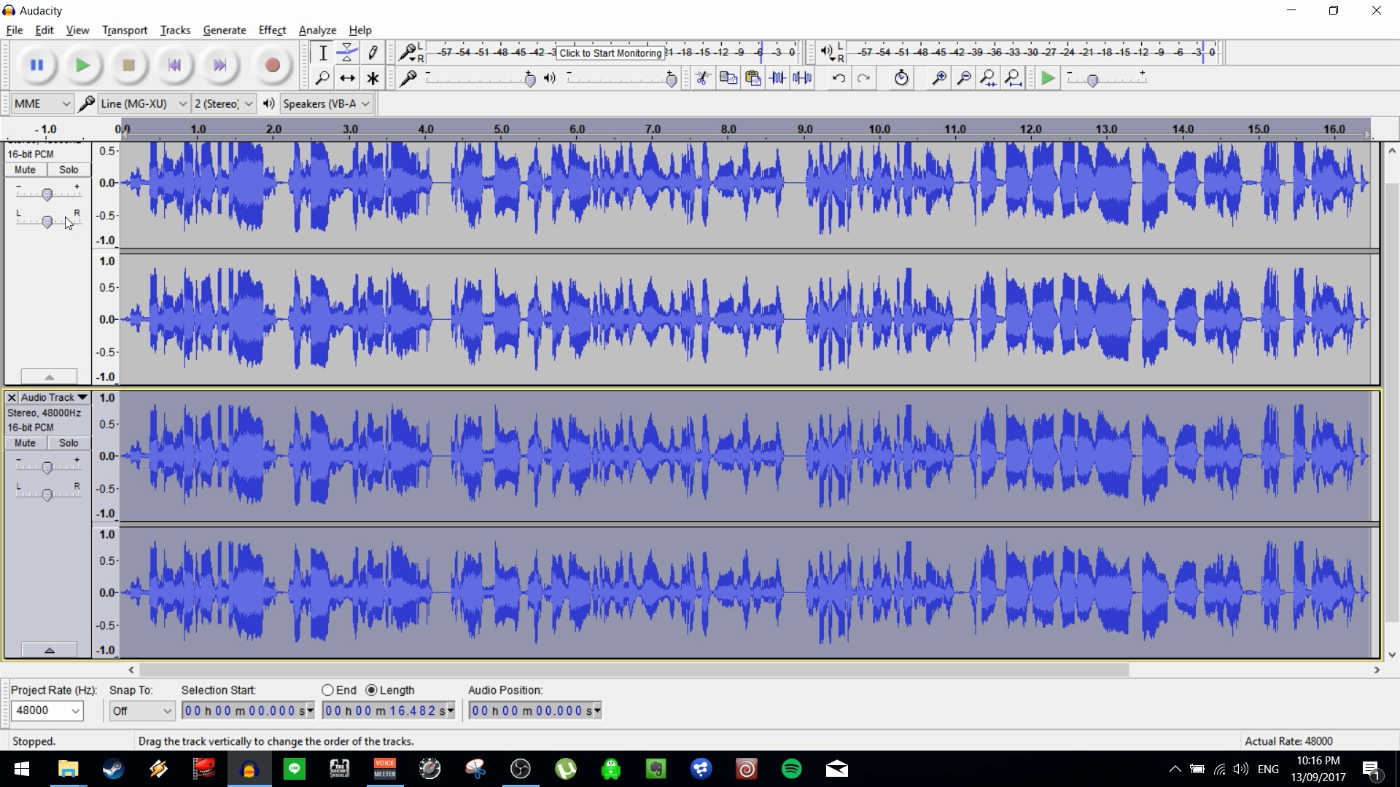Click Fit Selection in window icon
Screen dimensions: 1400x787
[x=989, y=78]
